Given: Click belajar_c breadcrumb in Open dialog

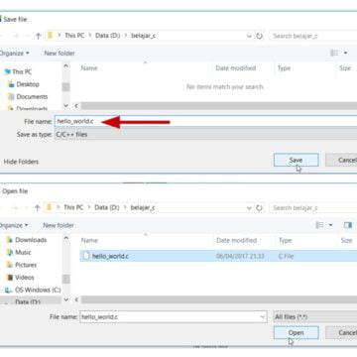Looking at the screenshot, I should [143, 207].
